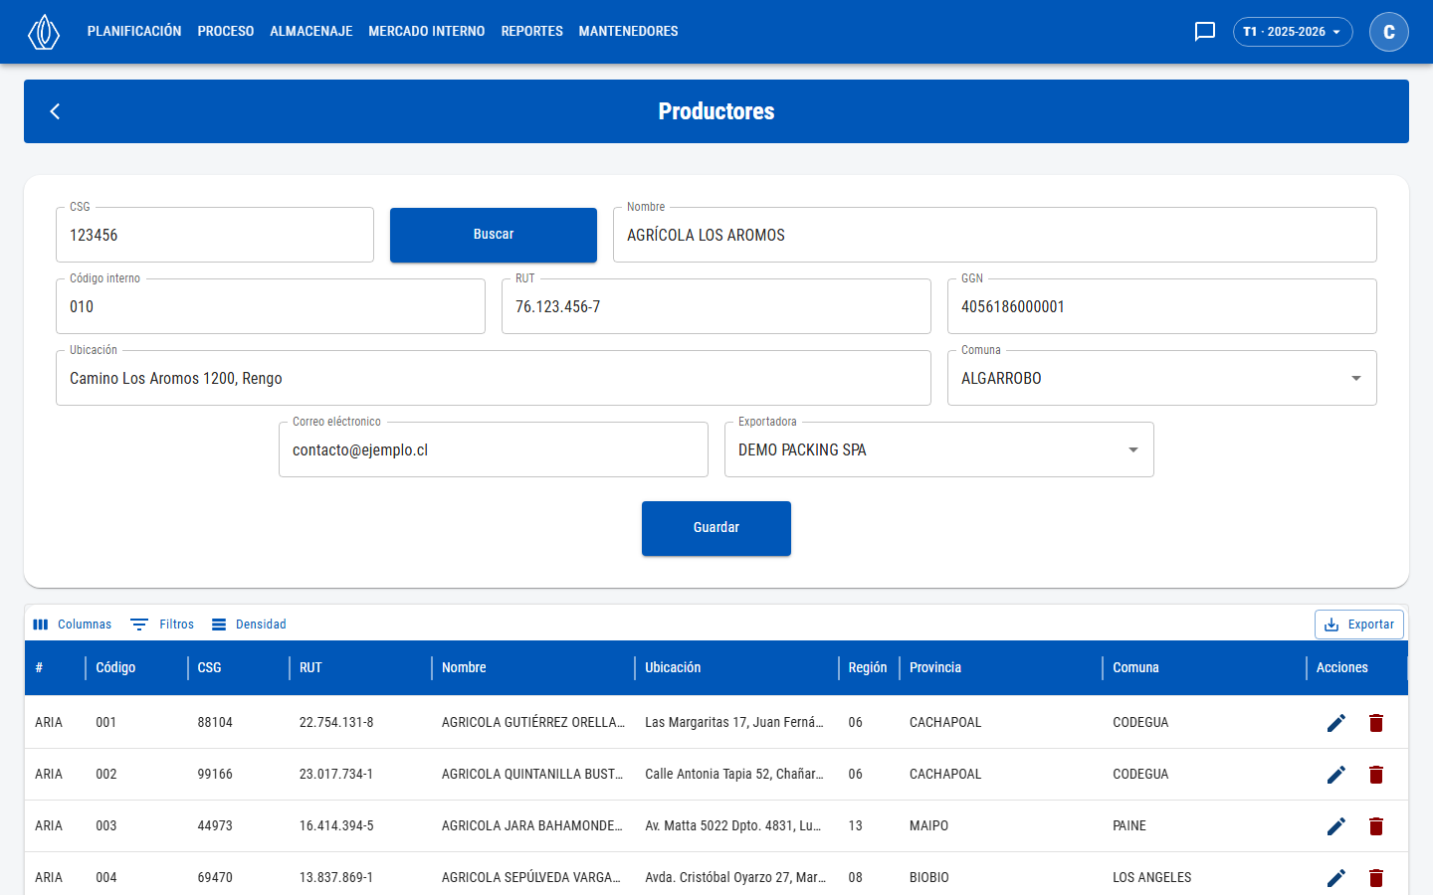Open the PROCESO menu

[x=226, y=32]
